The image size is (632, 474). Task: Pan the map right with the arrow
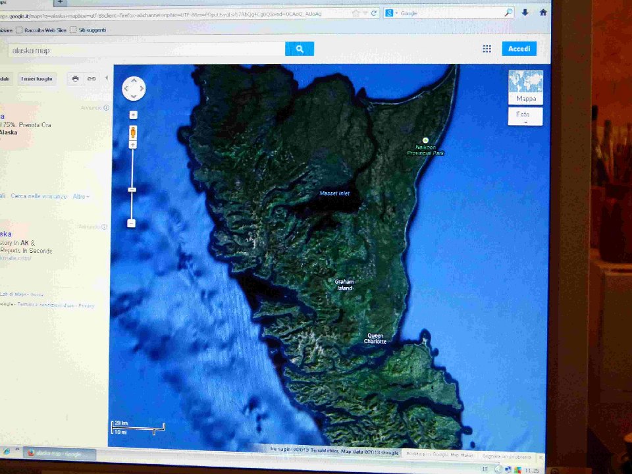(x=142, y=89)
